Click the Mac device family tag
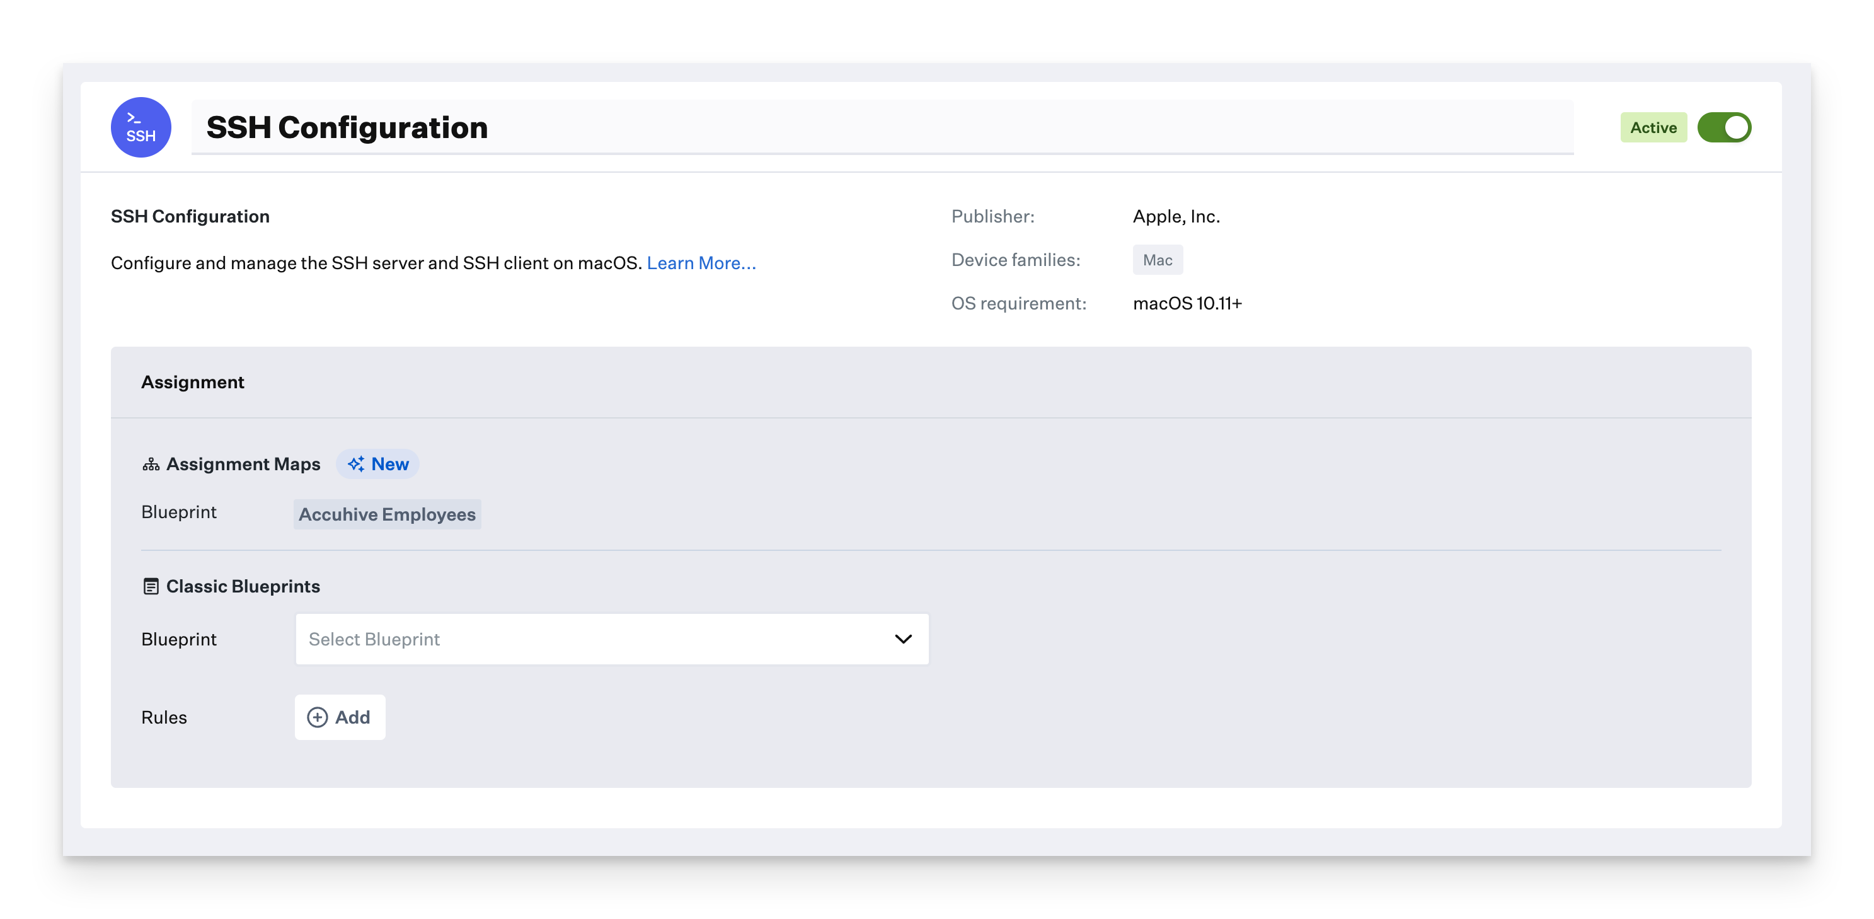This screenshot has width=1874, height=919. 1157,260
